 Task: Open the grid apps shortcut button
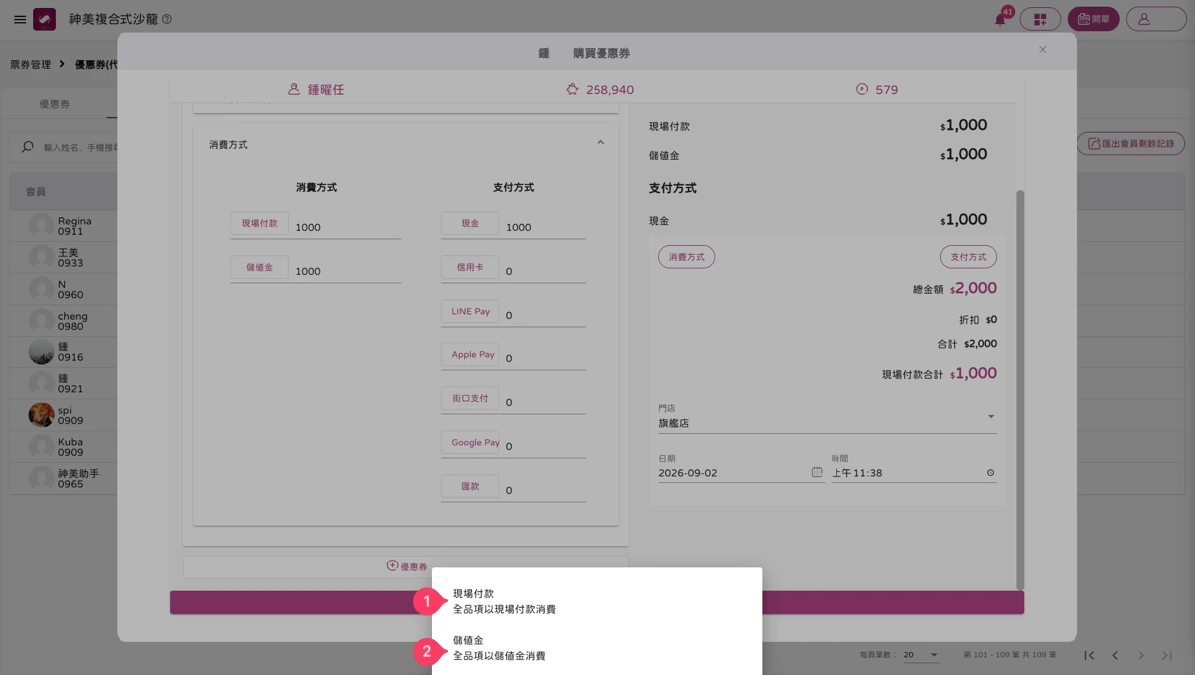click(1040, 19)
